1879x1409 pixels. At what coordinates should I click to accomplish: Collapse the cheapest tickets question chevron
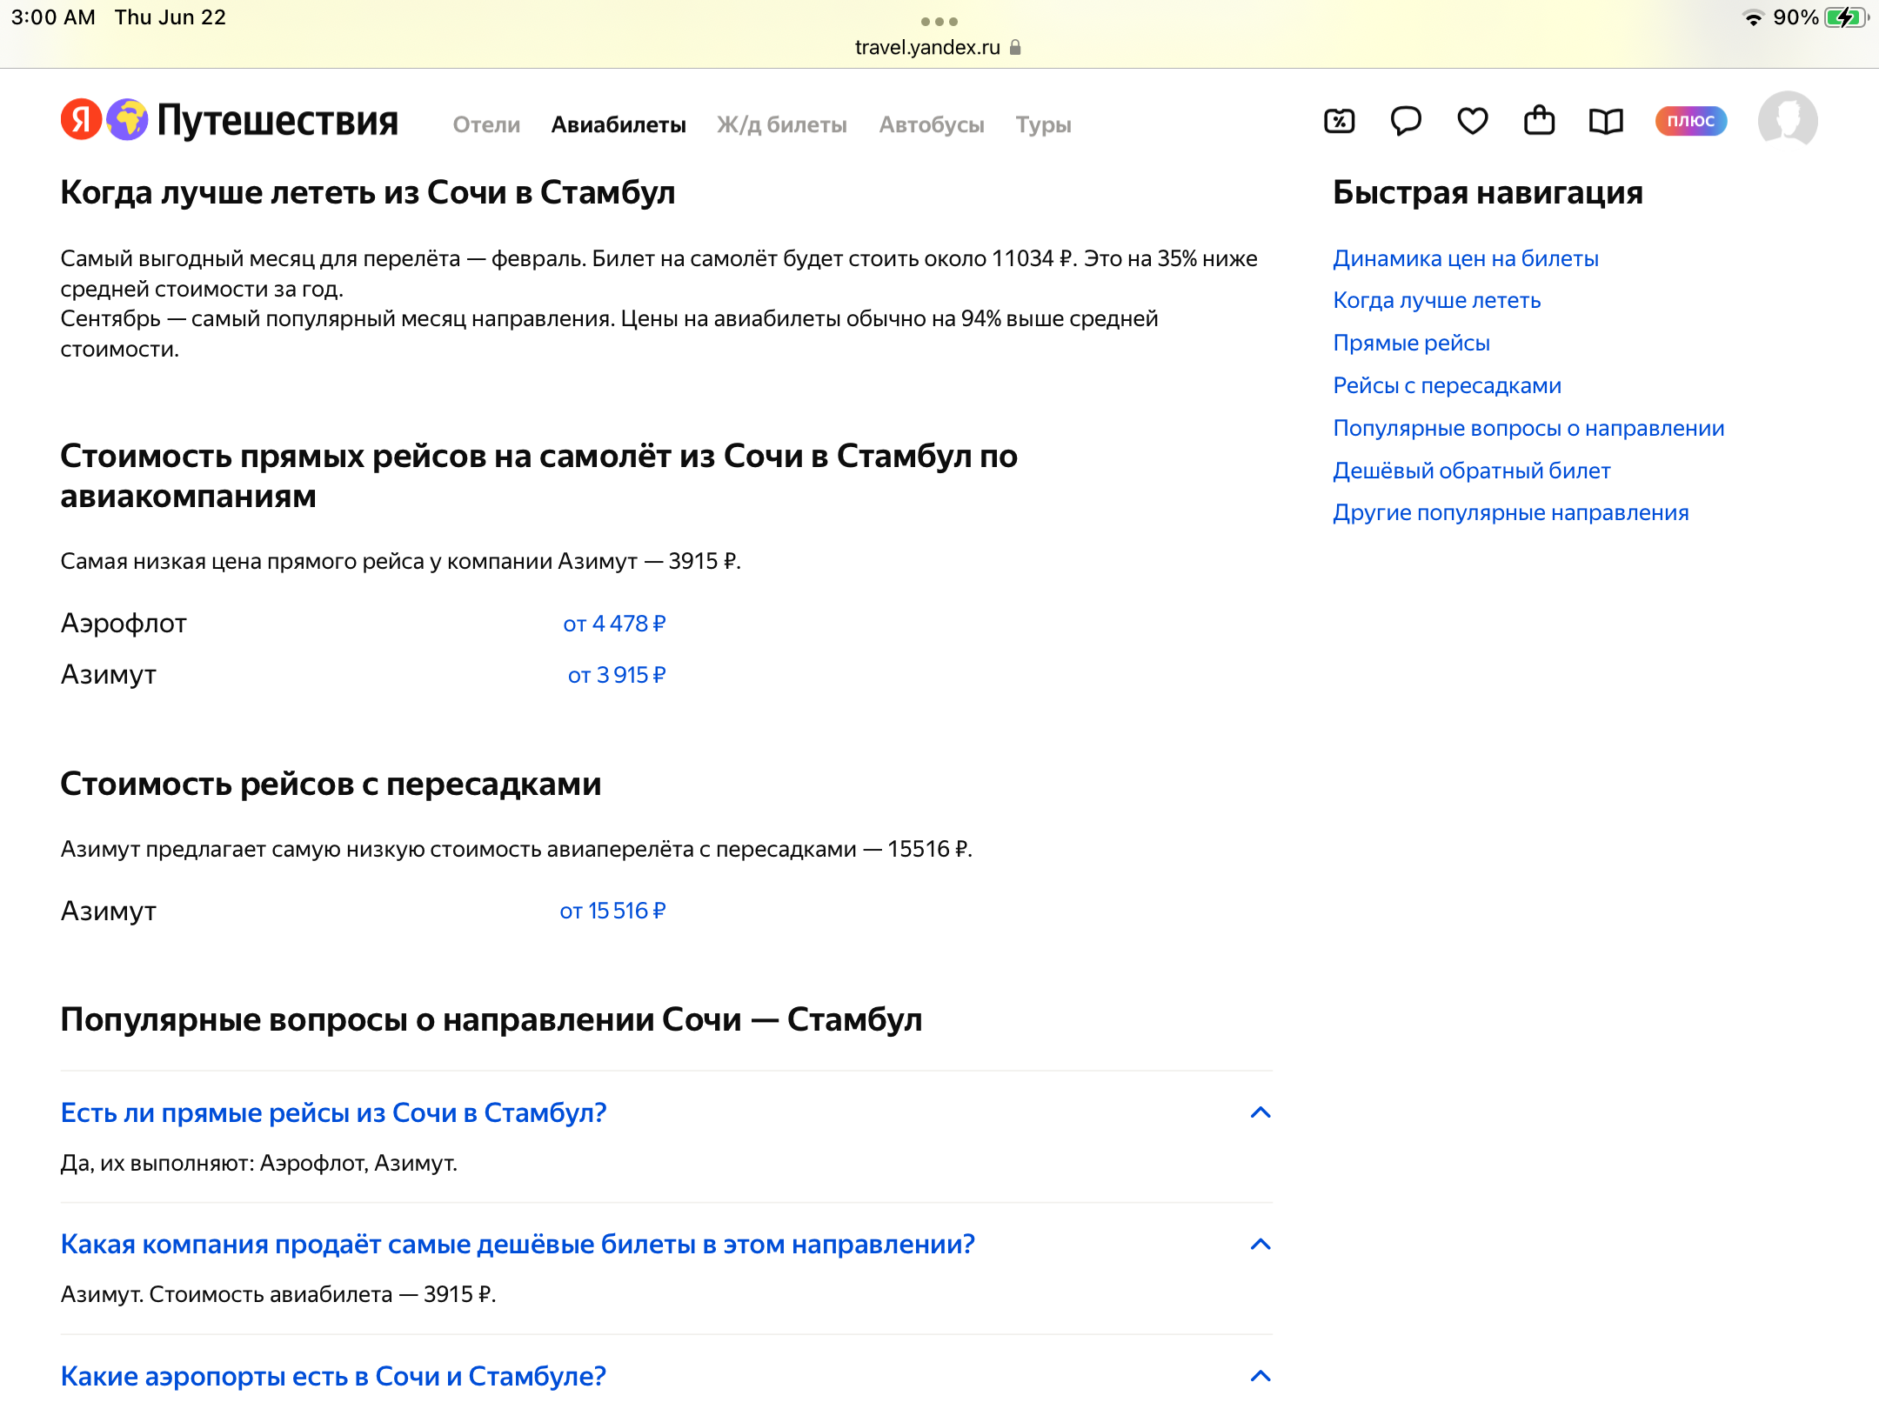click(1260, 1245)
